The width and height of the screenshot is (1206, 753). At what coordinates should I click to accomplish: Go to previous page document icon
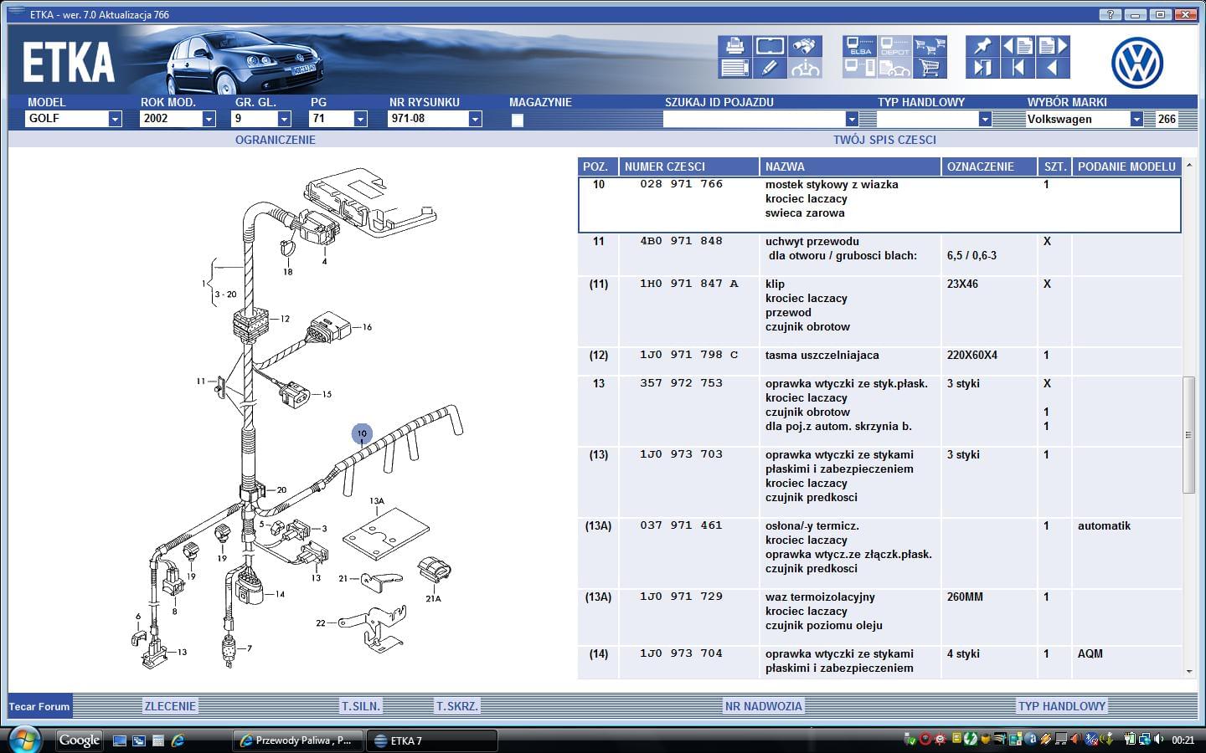(x=1018, y=46)
